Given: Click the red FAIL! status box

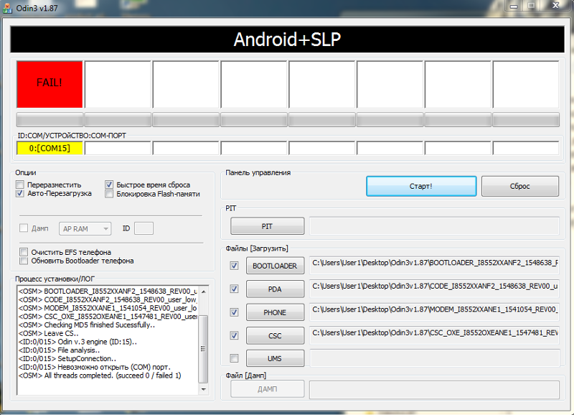Looking at the screenshot, I should (50, 84).
